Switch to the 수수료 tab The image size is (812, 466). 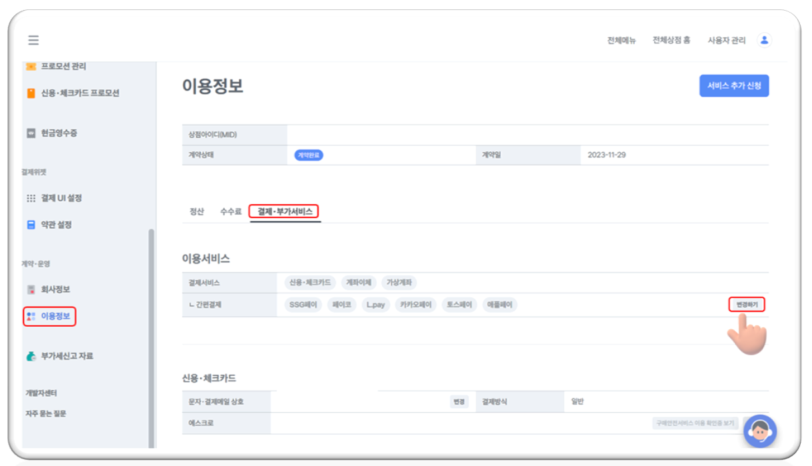coord(231,212)
